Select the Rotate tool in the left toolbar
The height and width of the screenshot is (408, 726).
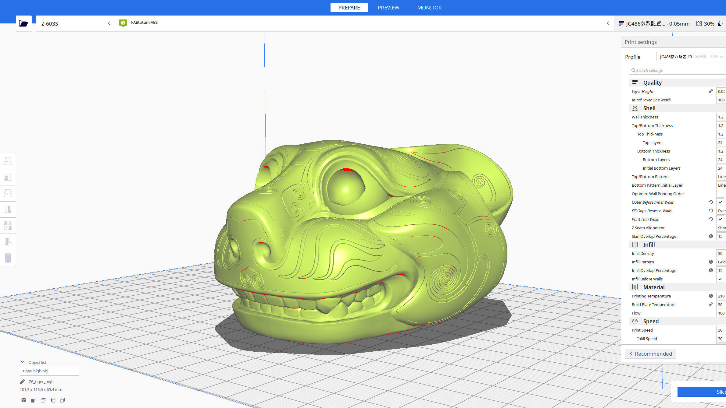point(8,193)
